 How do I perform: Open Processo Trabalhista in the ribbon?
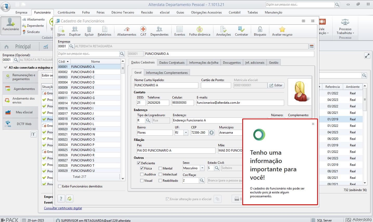point(345,27)
